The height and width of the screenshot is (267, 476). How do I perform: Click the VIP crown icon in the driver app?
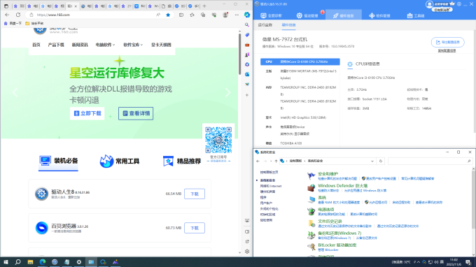click(x=452, y=4)
